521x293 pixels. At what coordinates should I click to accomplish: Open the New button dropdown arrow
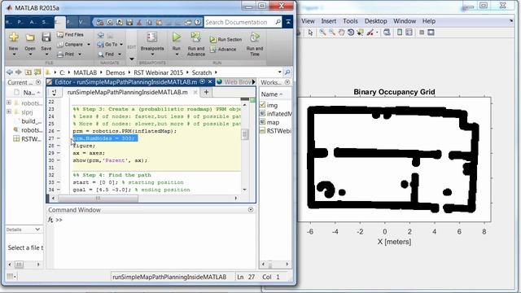[14, 55]
